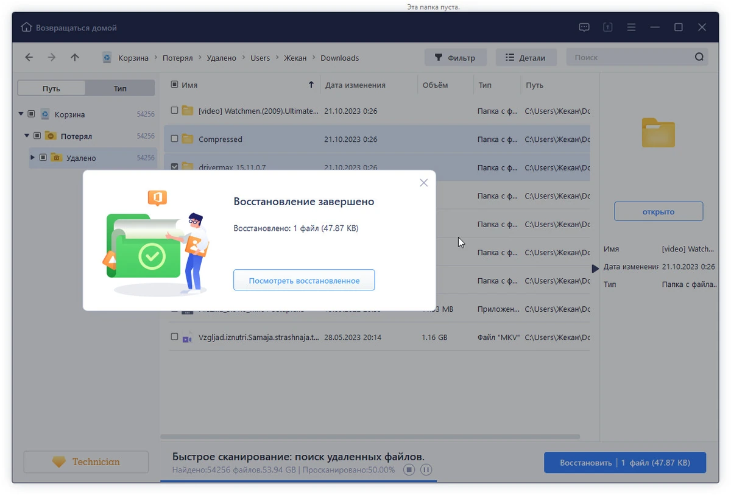Click the list icon on Детали
Image resolution: width=731 pixels, height=495 pixels.
pyautogui.click(x=510, y=58)
